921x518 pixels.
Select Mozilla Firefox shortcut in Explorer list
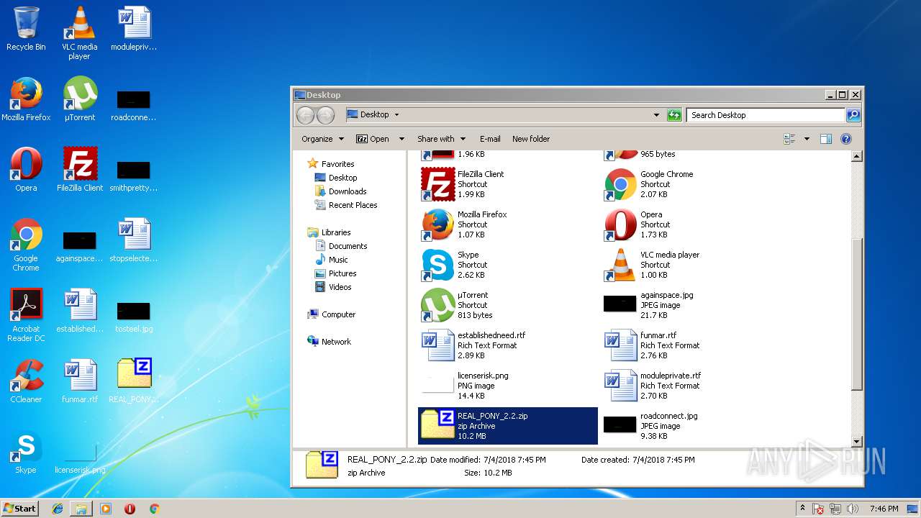(x=508, y=224)
